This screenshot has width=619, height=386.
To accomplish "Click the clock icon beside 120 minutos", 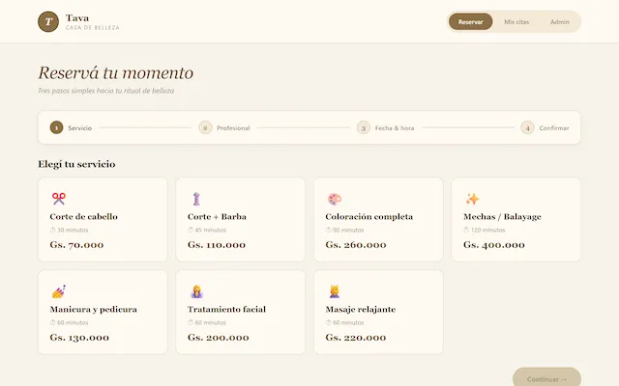I will tap(466, 230).
